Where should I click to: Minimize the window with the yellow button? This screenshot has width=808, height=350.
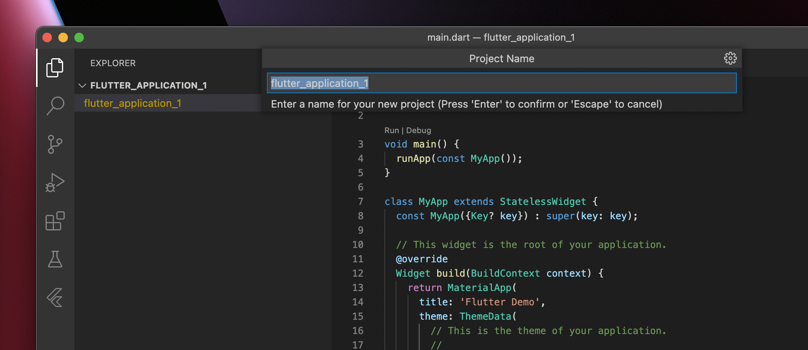click(x=63, y=37)
